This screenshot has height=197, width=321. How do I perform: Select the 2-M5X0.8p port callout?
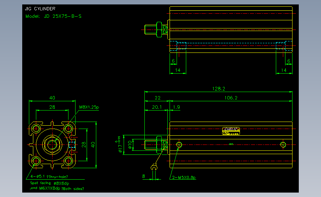pos(184,177)
